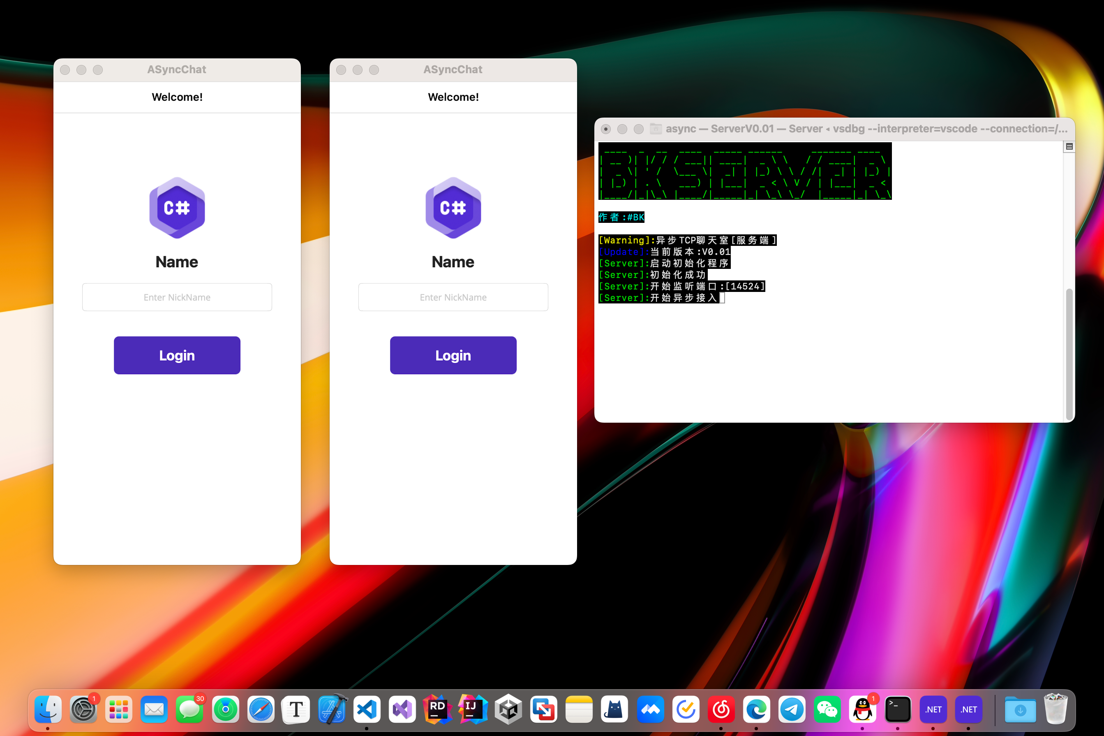Viewport: 1104px width, 736px height.
Task: Click the '[Server]:启动初始化程序' terminal line
Action: click(x=664, y=263)
